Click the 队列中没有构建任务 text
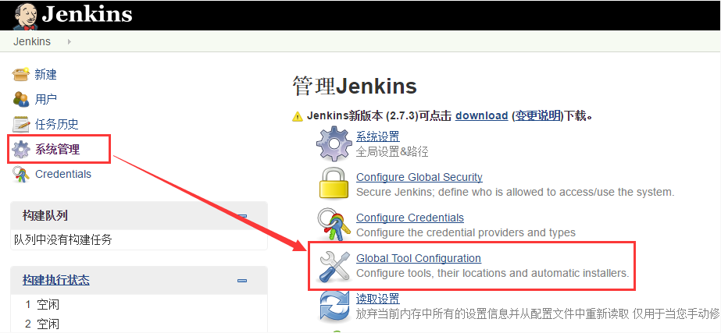 (63, 239)
